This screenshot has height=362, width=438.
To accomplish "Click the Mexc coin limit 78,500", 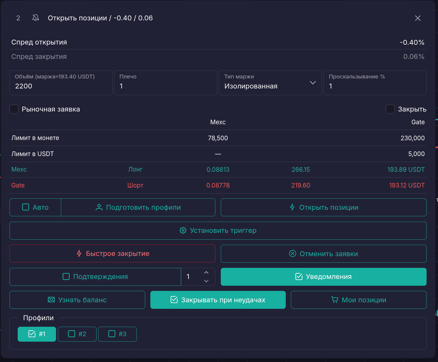I will 218,138.
